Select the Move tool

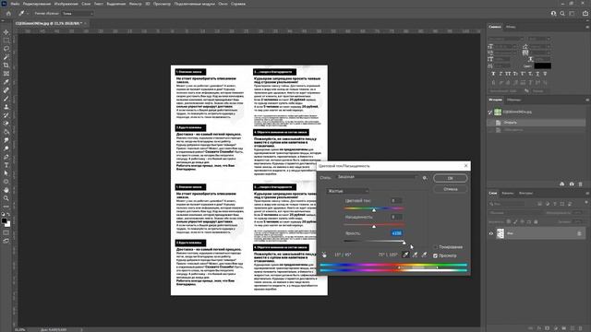point(6,32)
